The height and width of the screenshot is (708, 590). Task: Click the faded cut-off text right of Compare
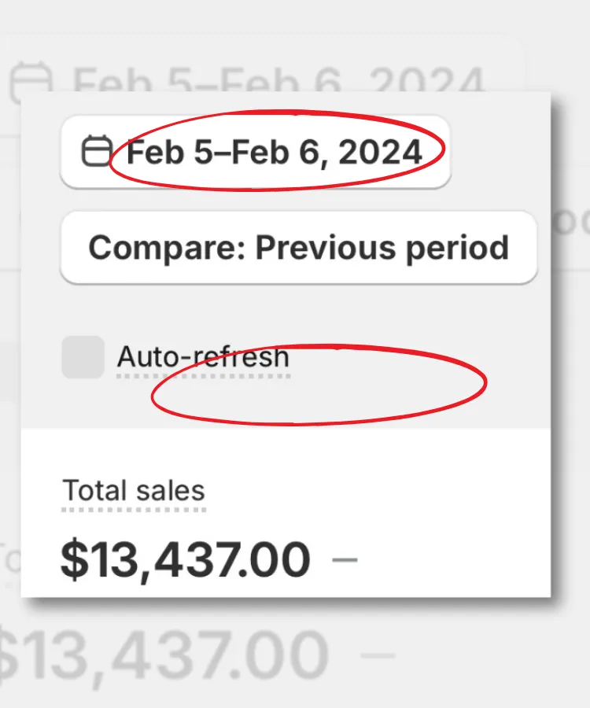pyautogui.click(x=566, y=223)
